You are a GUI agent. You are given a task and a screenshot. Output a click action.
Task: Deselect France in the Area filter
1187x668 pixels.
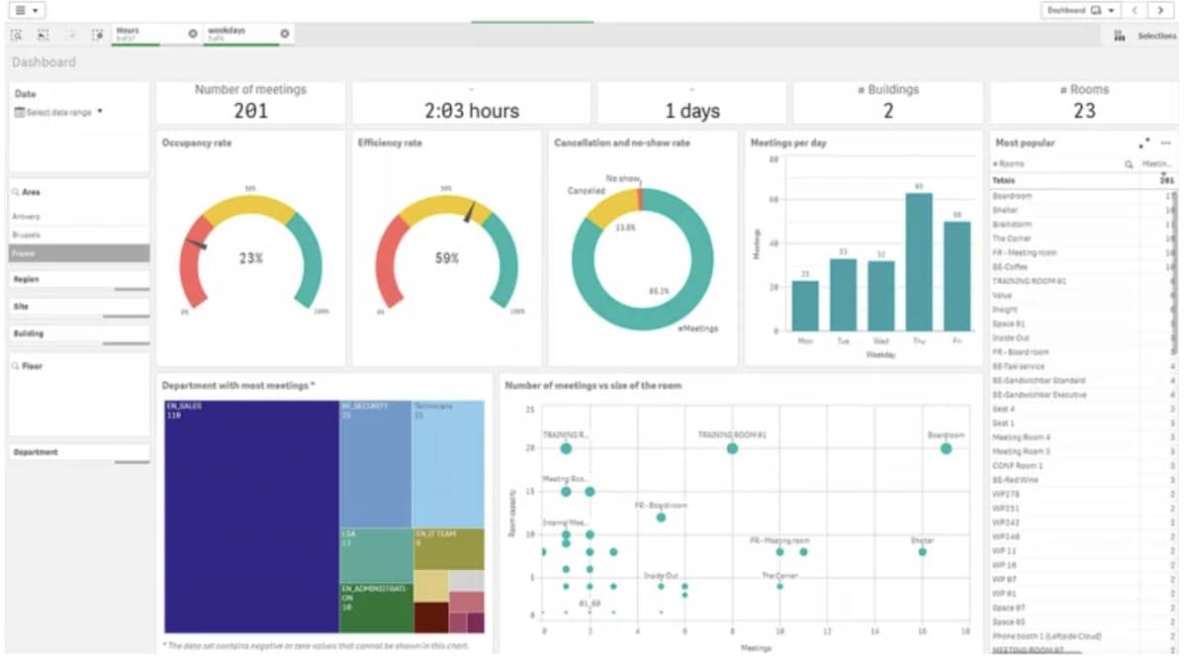tap(79, 253)
